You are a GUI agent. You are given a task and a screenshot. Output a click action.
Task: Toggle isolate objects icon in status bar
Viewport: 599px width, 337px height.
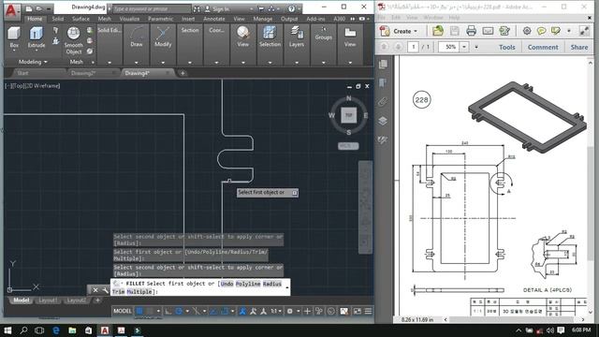(319, 312)
